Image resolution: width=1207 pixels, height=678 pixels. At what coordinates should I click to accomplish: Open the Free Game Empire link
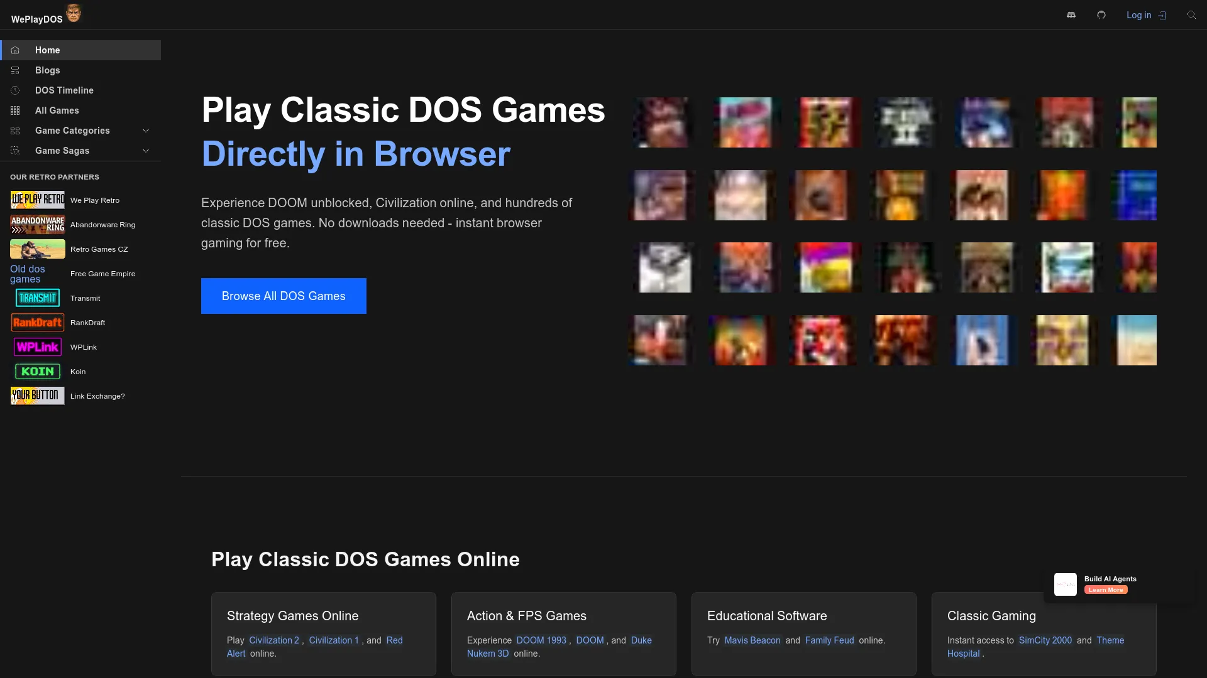click(x=102, y=274)
